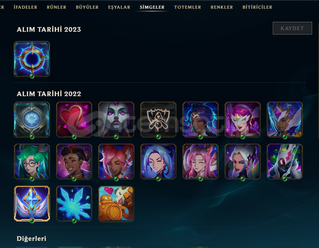Go to the EŞYALAR tab
The width and height of the screenshot is (319, 248).
point(119,7)
